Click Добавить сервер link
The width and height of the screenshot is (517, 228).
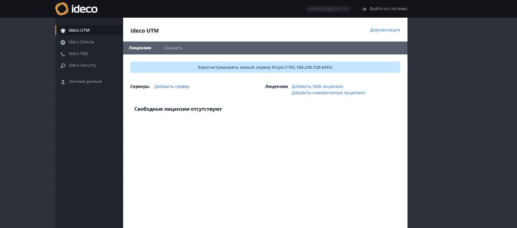point(172,86)
